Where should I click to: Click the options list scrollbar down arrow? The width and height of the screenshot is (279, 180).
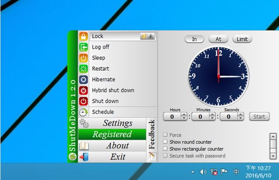273,156
